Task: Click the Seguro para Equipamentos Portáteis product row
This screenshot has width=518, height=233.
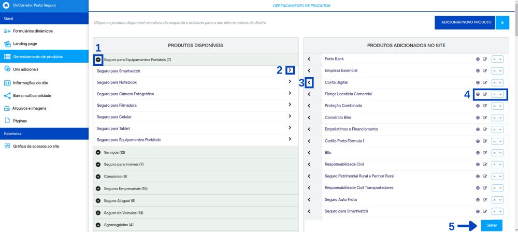Action: (x=196, y=140)
